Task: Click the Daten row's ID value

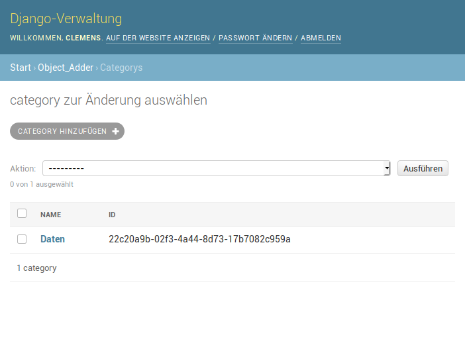Action: click(199, 239)
